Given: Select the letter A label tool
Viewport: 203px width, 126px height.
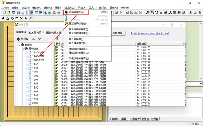Looking at the screenshot, I should click(x=26, y=18).
